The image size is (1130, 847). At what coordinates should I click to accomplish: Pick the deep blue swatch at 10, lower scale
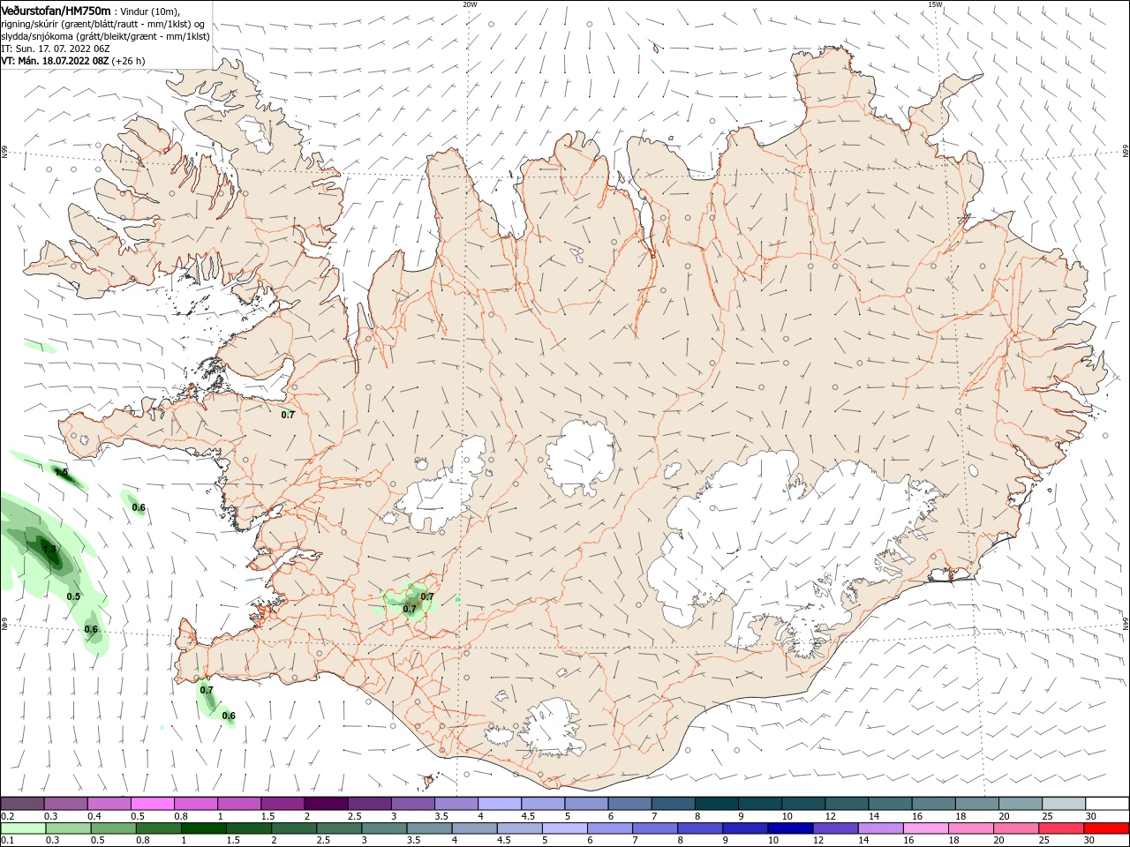click(789, 828)
